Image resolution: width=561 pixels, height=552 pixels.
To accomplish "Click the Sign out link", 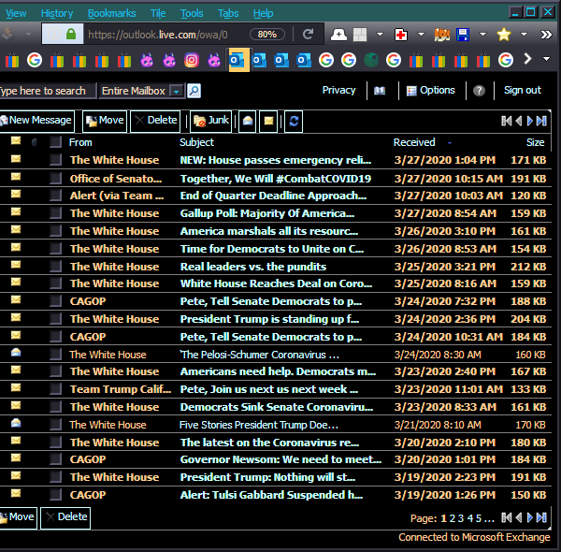I will (x=523, y=90).
